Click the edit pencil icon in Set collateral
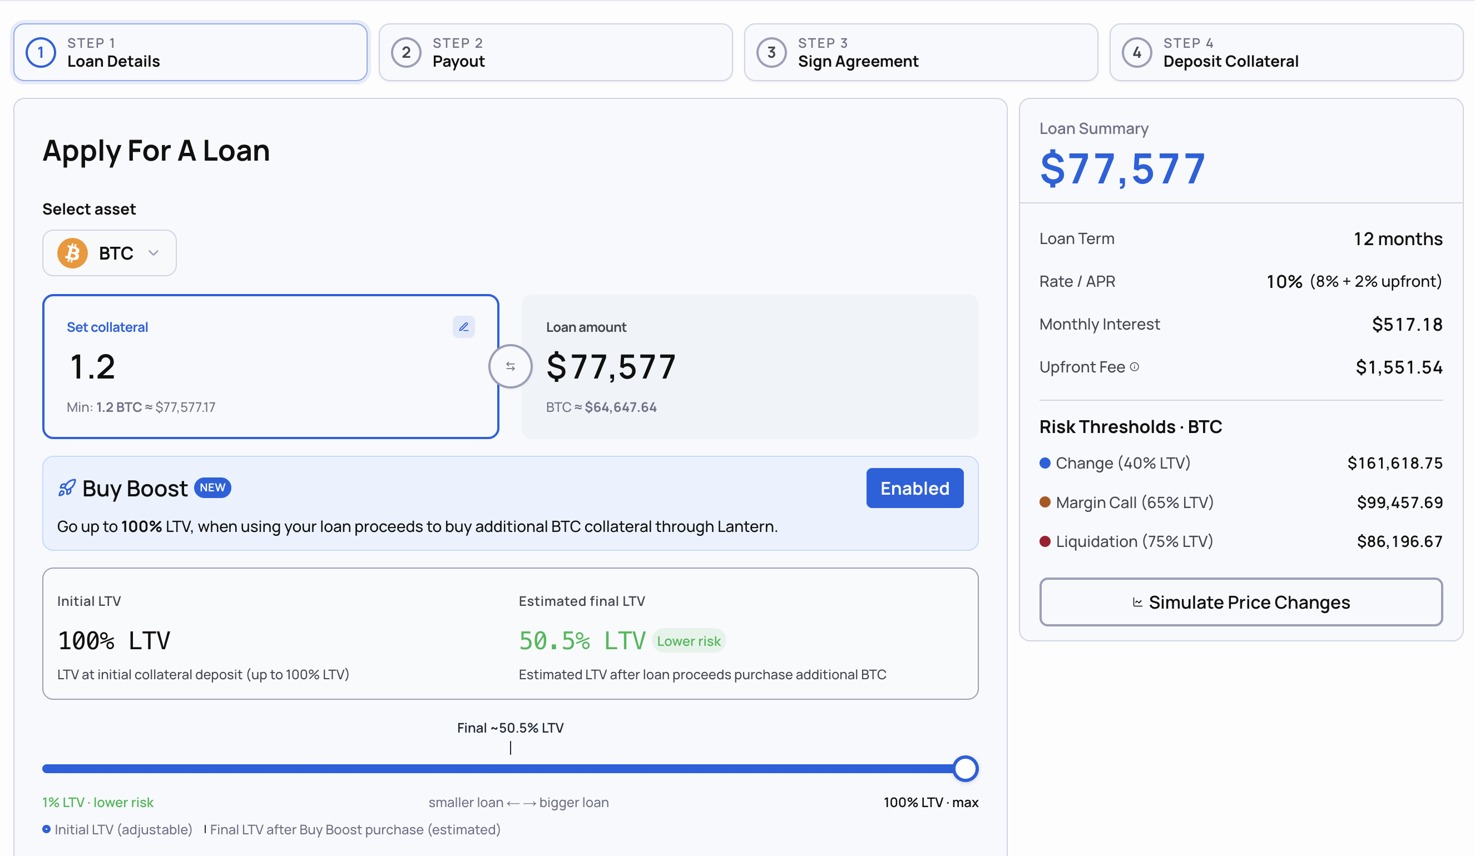The width and height of the screenshot is (1475, 856). point(463,327)
